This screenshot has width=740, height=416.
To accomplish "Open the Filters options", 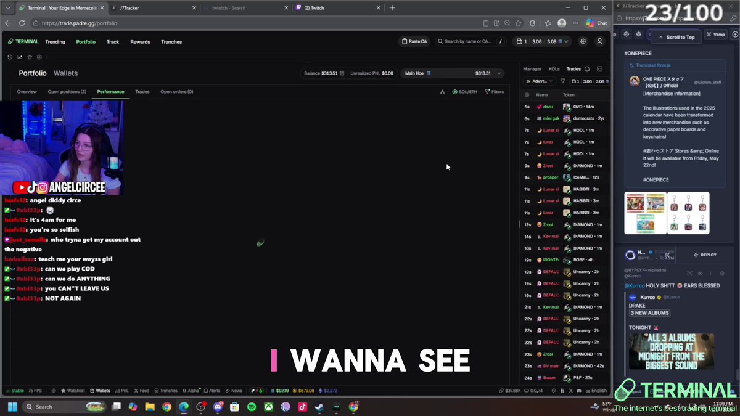I will [495, 92].
